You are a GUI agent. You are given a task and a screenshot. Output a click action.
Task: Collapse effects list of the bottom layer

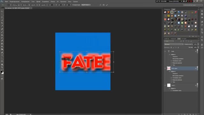(196, 85)
